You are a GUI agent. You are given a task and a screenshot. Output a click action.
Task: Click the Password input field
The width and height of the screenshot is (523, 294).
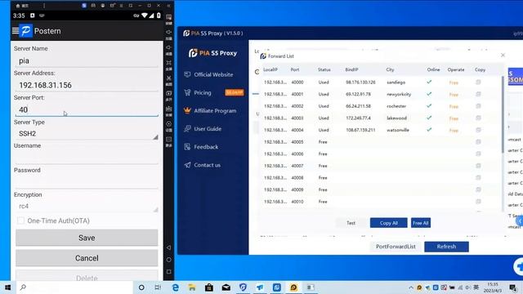pos(87,182)
